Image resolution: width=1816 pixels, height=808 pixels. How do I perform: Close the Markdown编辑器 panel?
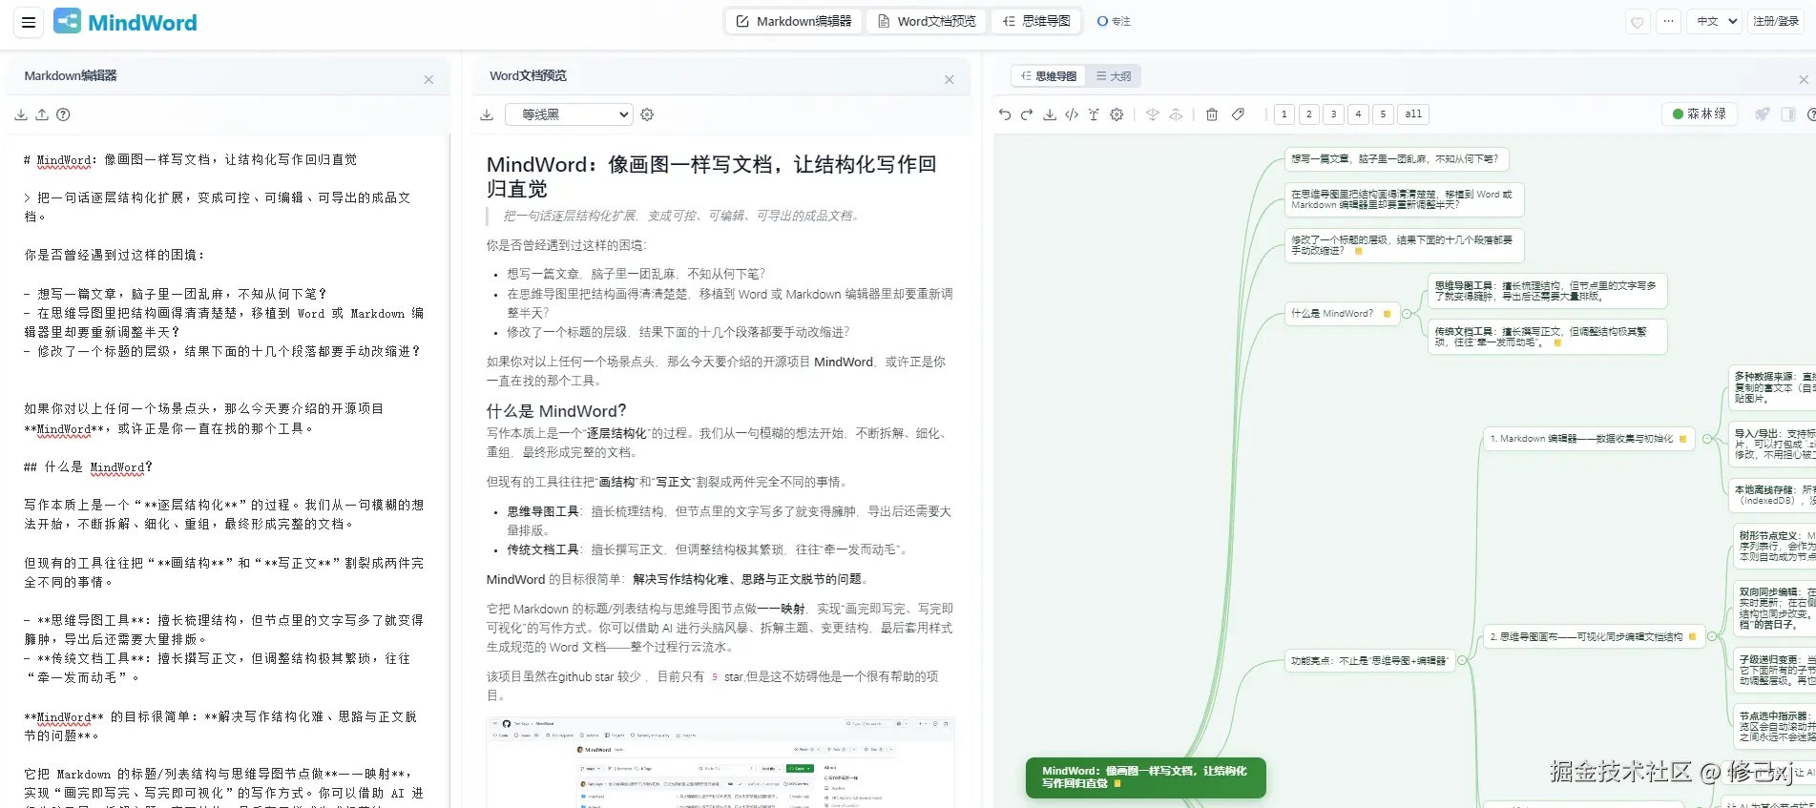pos(428,80)
